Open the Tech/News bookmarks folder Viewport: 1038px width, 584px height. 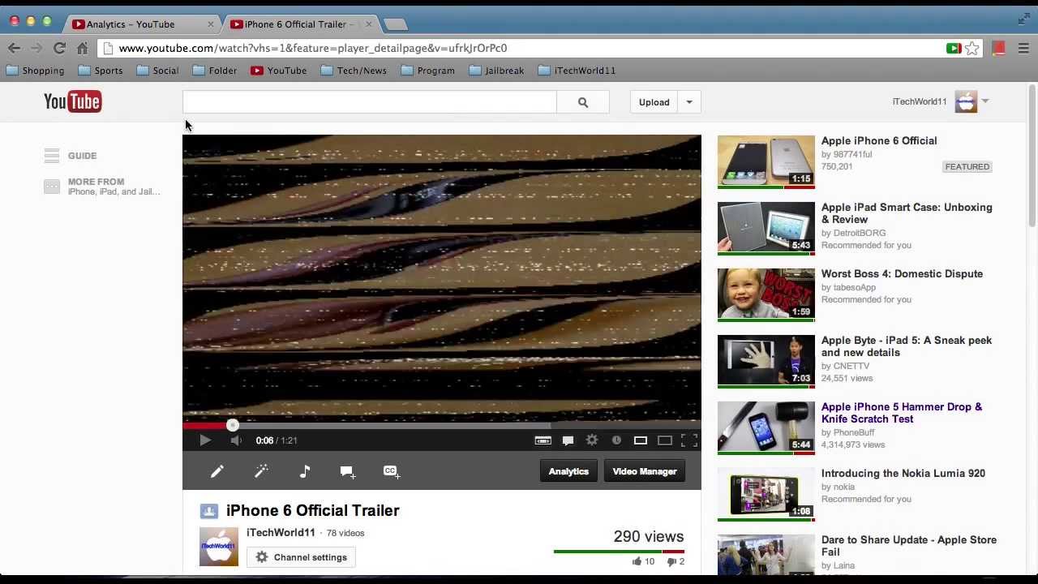(354, 71)
